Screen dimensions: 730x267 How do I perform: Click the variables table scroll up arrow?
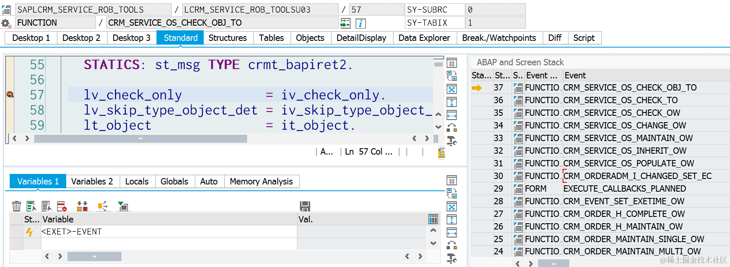(433, 230)
